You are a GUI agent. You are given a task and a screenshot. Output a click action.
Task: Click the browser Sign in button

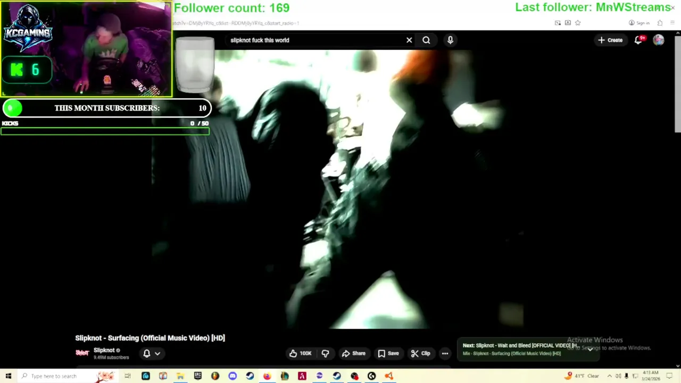(x=639, y=23)
